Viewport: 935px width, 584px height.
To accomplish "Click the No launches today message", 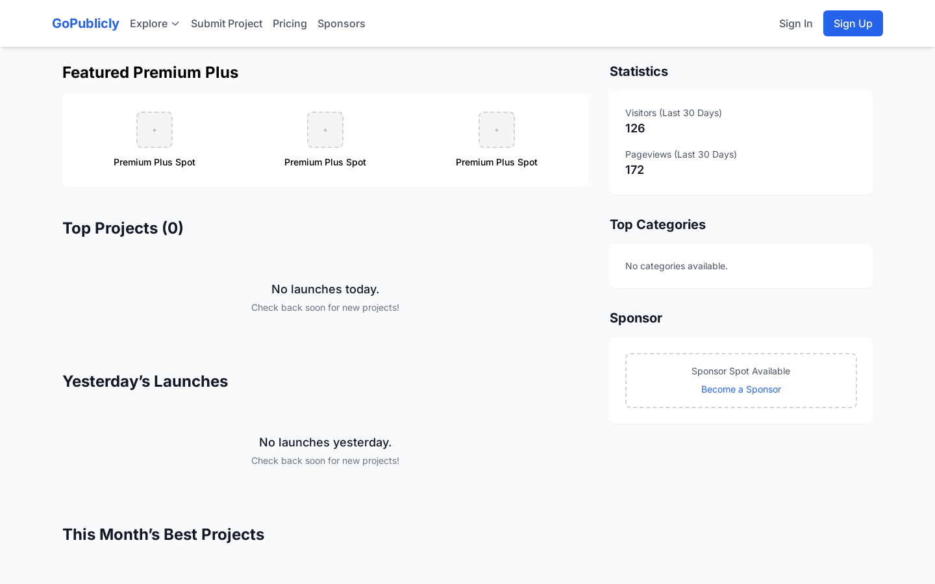I will (x=325, y=289).
